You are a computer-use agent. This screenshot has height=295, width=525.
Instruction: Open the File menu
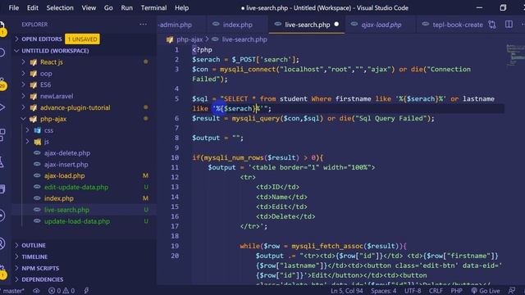(x=14, y=7)
